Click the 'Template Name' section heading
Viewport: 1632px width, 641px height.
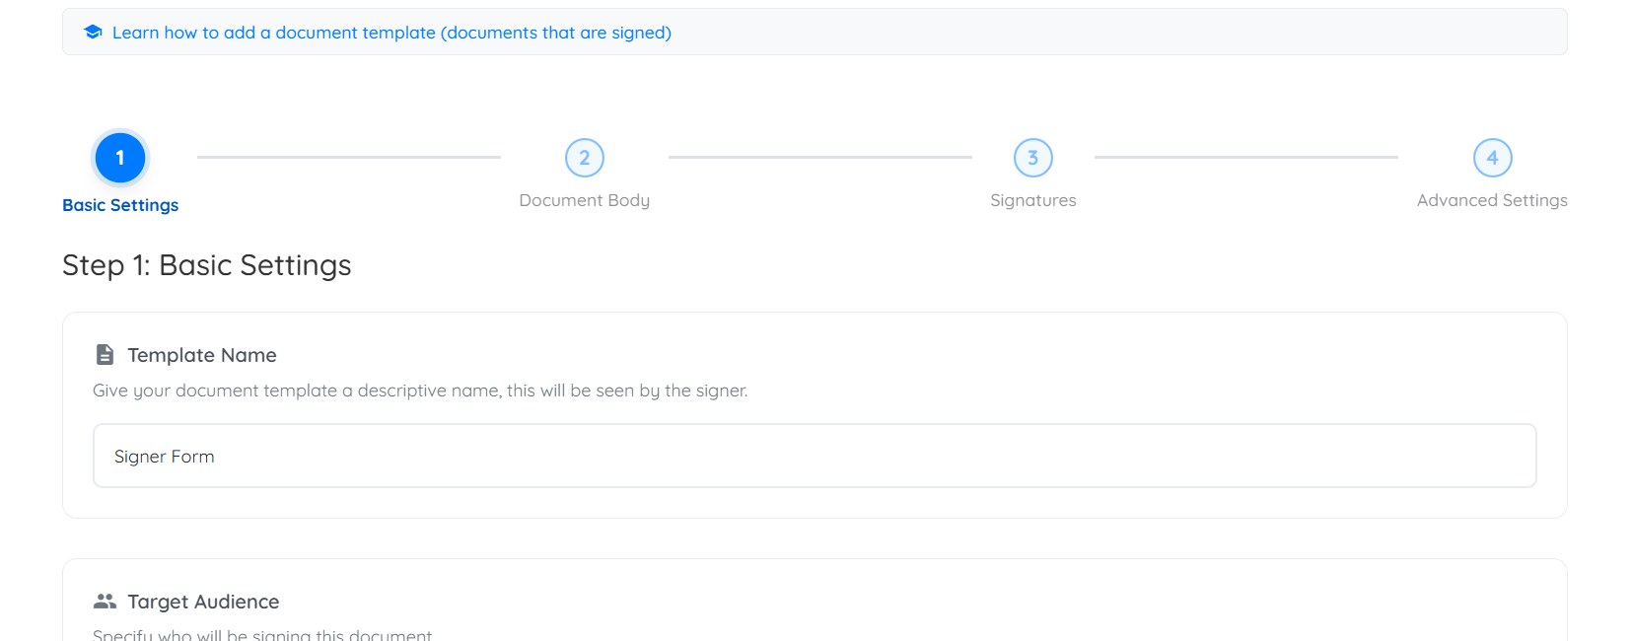pyautogui.click(x=202, y=355)
